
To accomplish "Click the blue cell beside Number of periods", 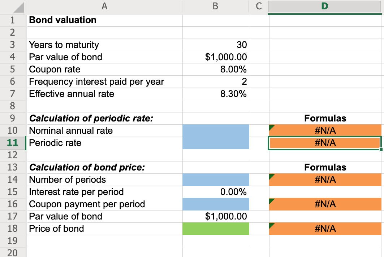I will pos(215,180).
